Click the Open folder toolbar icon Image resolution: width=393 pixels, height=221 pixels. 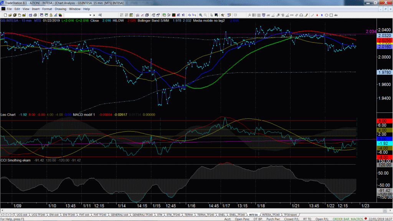tap(10, 15)
